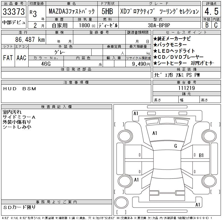Click the model code 3DA-BP8P
This screenshot has height=222, width=222.
(x=159, y=25)
